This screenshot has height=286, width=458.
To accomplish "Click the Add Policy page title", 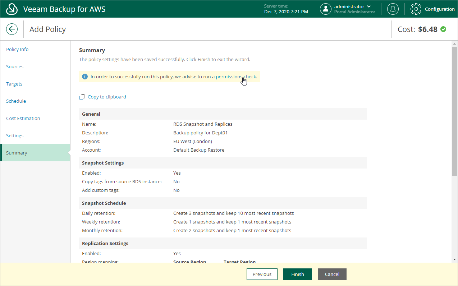I will (48, 29).
